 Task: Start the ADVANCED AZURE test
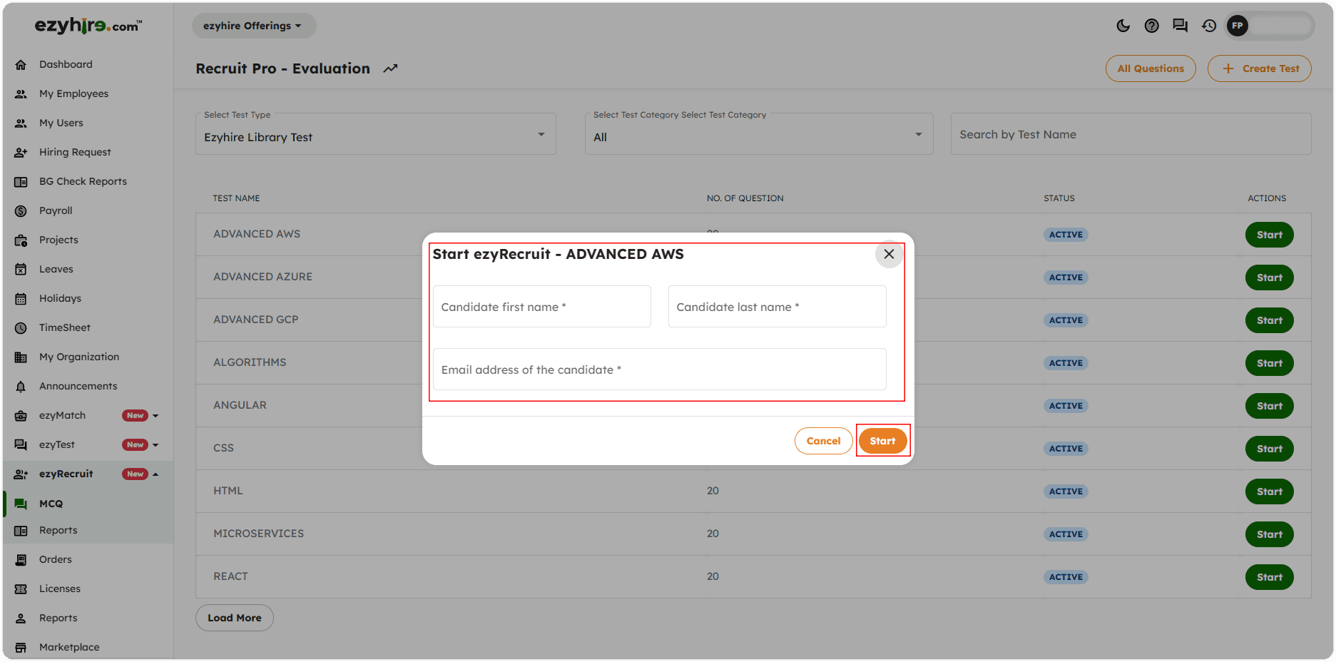1270,277
